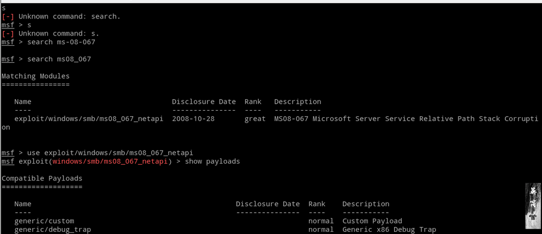This screenshot has height=234, width=542.
Task: Click the "great" rank value
Action: [x=255, y=118]
